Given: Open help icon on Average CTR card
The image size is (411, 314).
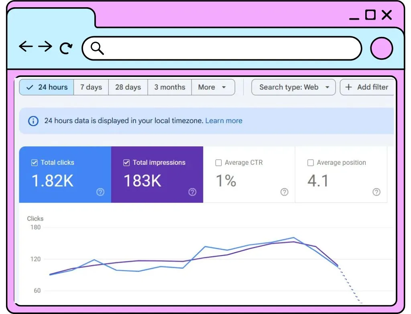Looking at the screenshot, I should click(284, 192).
